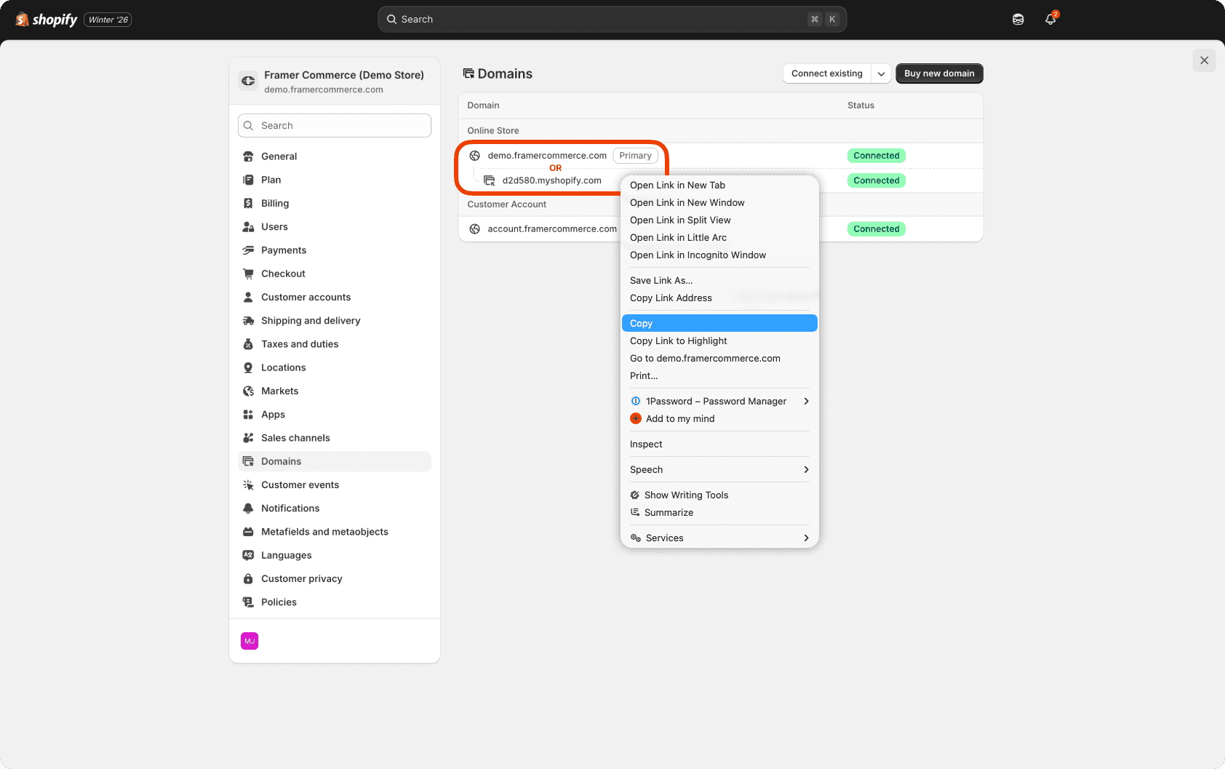The width and height of the screenshot is (1225, 769).
Task: Click Connected status for account.framercommerce.com
Action: coord(877,229)
